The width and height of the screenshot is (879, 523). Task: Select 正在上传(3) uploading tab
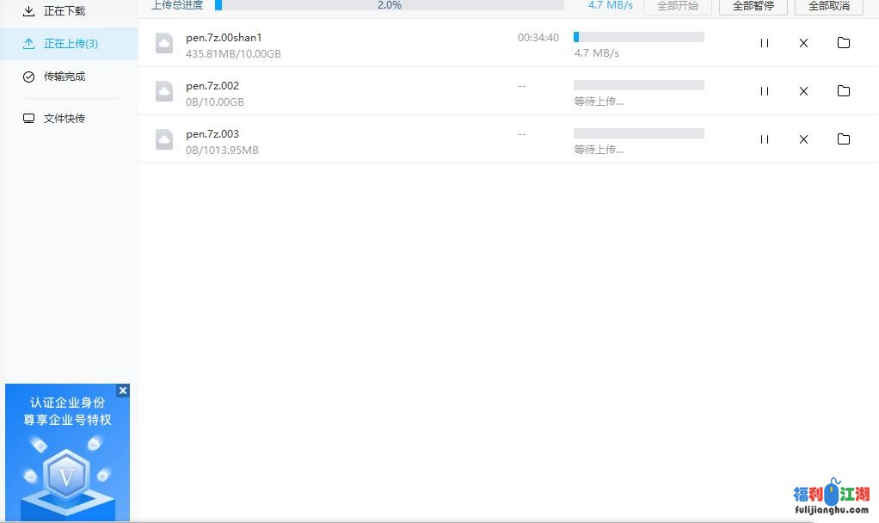pyautogui.click(x=69, y=44)
